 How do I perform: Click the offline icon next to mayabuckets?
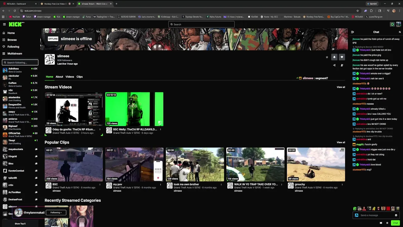point(36,149)
